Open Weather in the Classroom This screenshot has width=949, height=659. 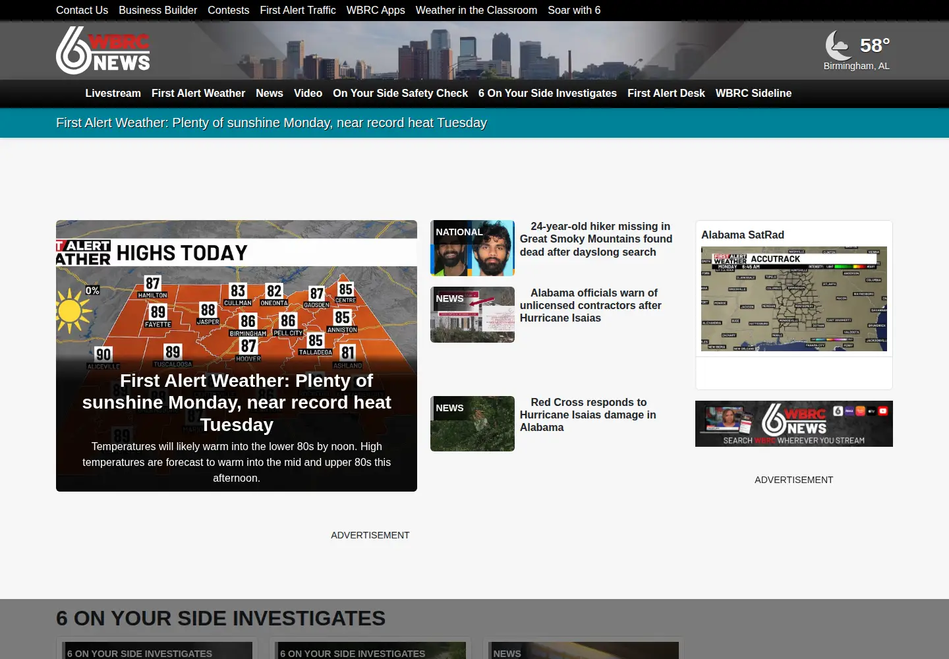(x=476, y=10)
